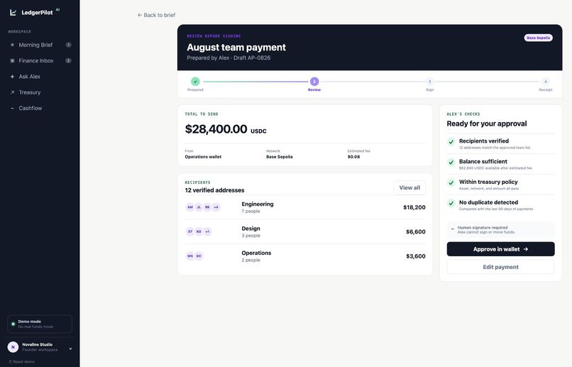Click AM avatar in Engineering row
The width and height of the screenshot is (572, 367).
[x=190, y=207]
